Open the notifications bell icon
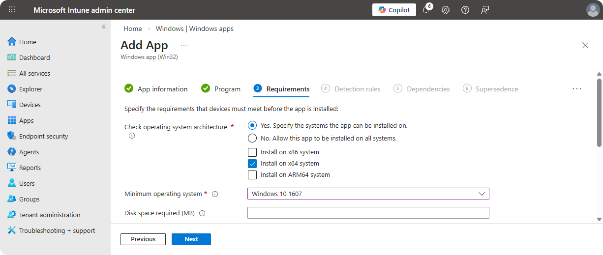 426,10
